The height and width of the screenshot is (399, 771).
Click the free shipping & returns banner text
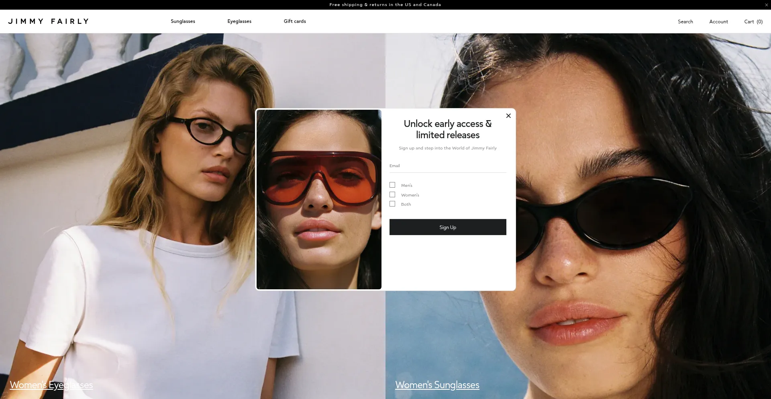click(385, 5)
